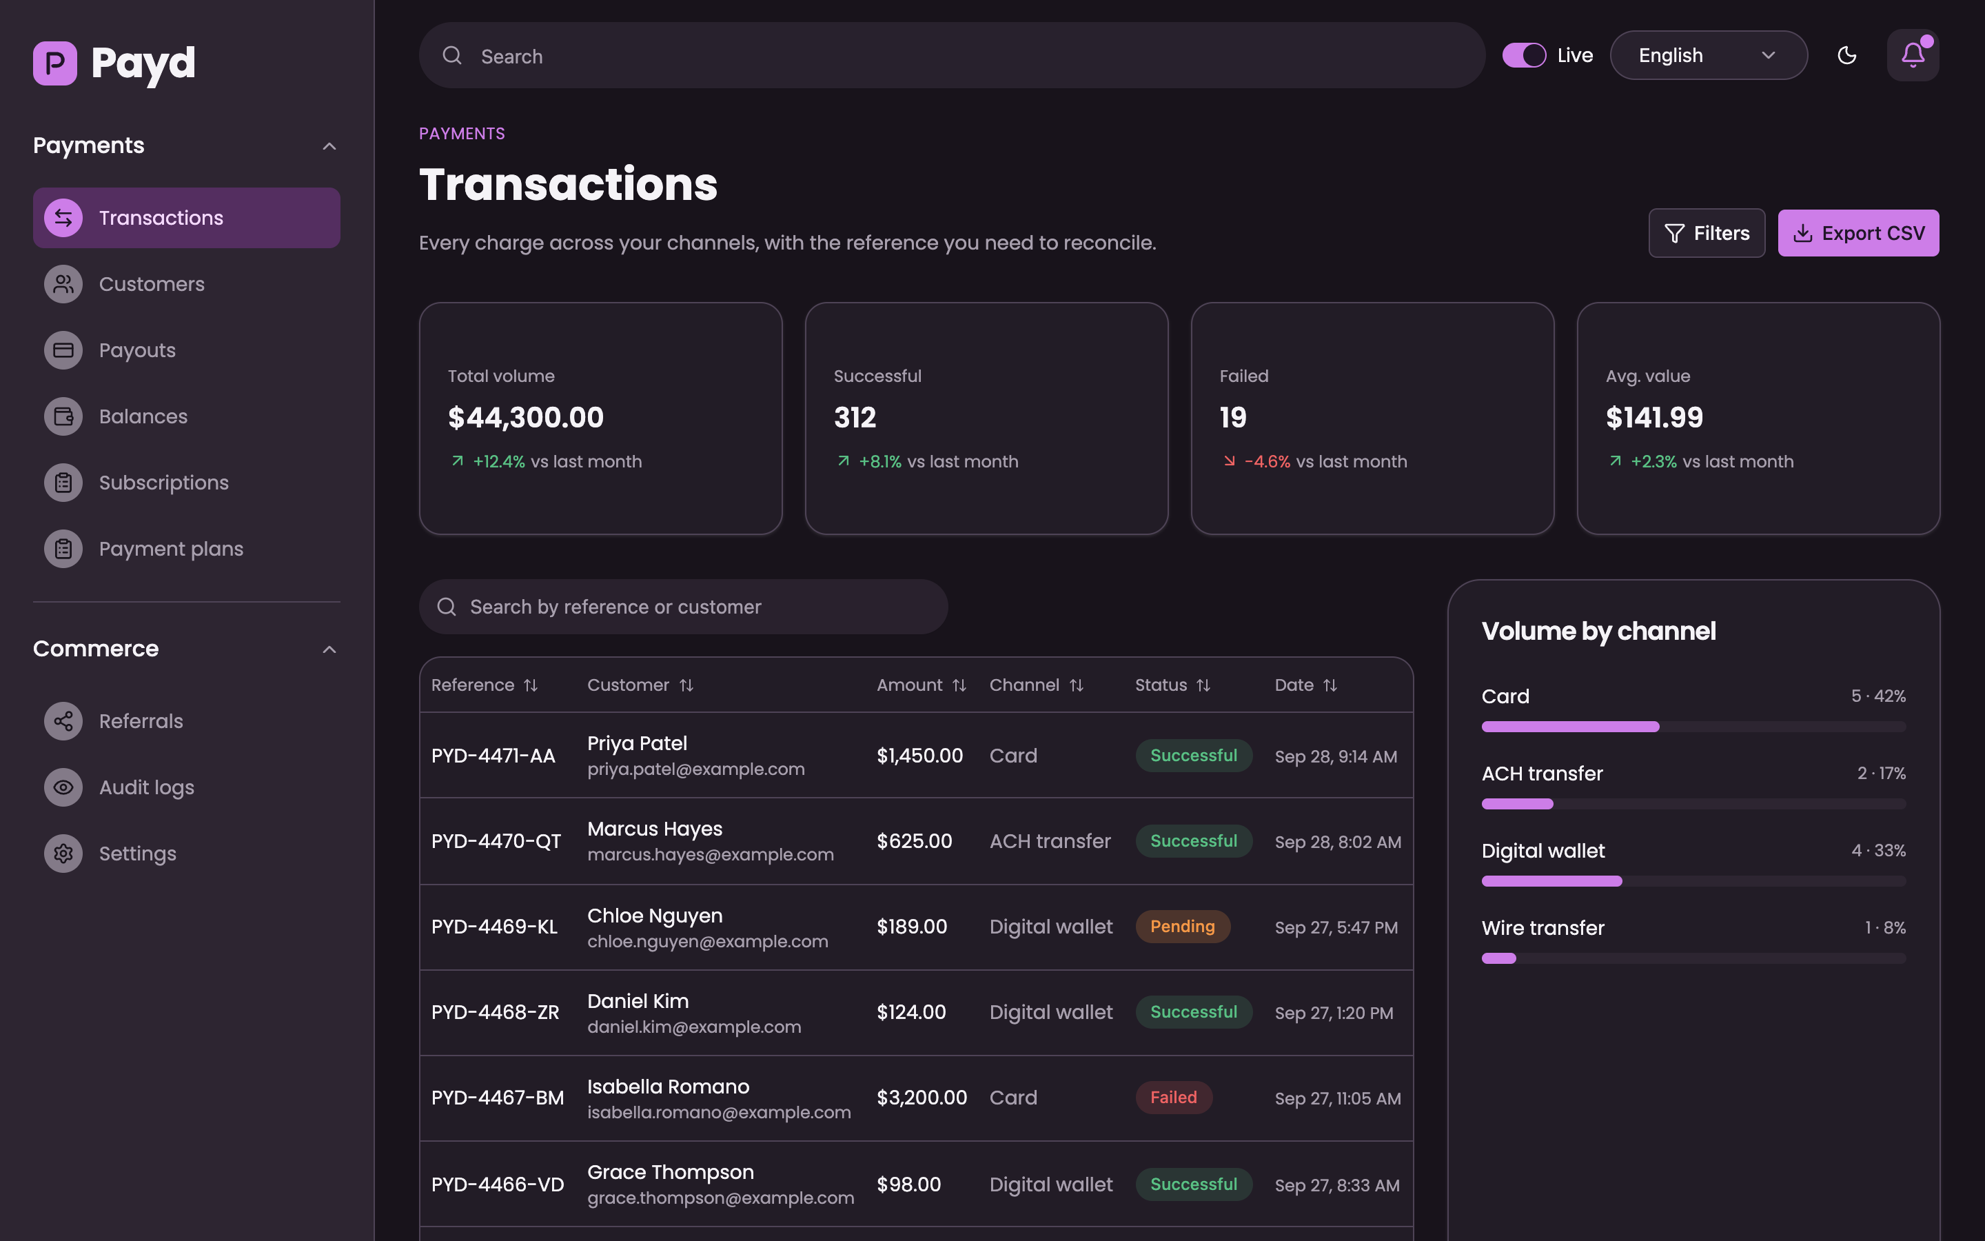Sort by Status column arrows
Image resolution: width=1985 pixels, height=1241 pixels.
(1203, 685)
